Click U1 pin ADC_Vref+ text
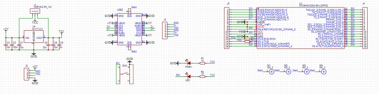 (264, 24)
